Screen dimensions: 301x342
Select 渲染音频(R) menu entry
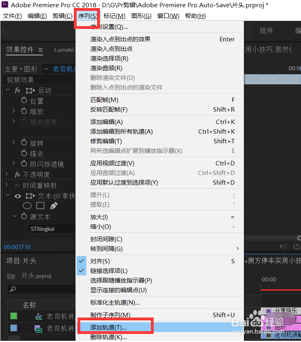pos(159,68)
